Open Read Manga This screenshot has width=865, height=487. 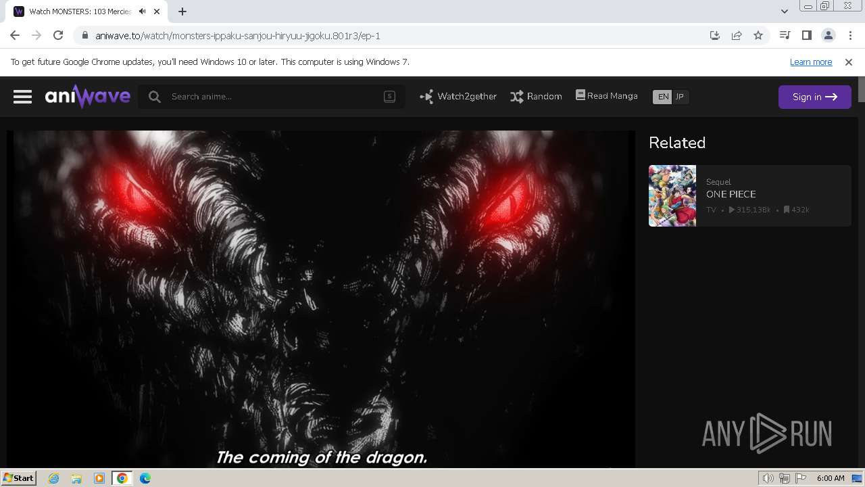(x=607, y=96)
